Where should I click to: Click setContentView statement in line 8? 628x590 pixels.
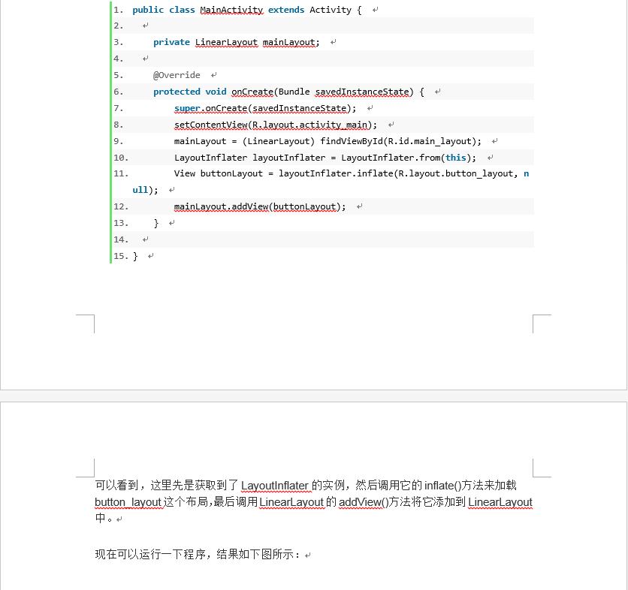276,125
